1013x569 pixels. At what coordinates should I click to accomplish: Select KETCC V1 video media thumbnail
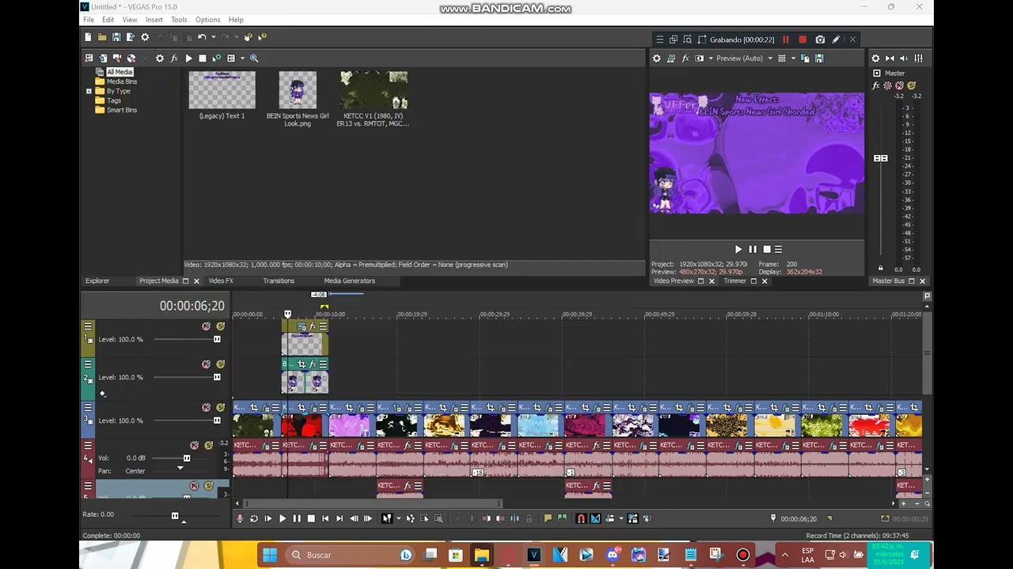[x=374, y=90]
